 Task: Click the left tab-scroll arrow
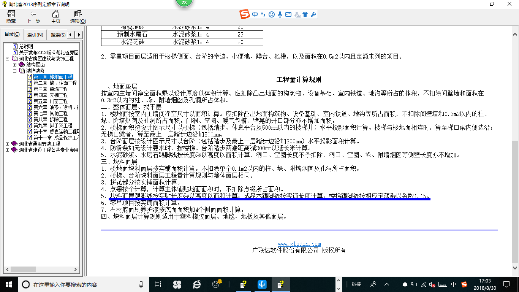click(71, 35)
